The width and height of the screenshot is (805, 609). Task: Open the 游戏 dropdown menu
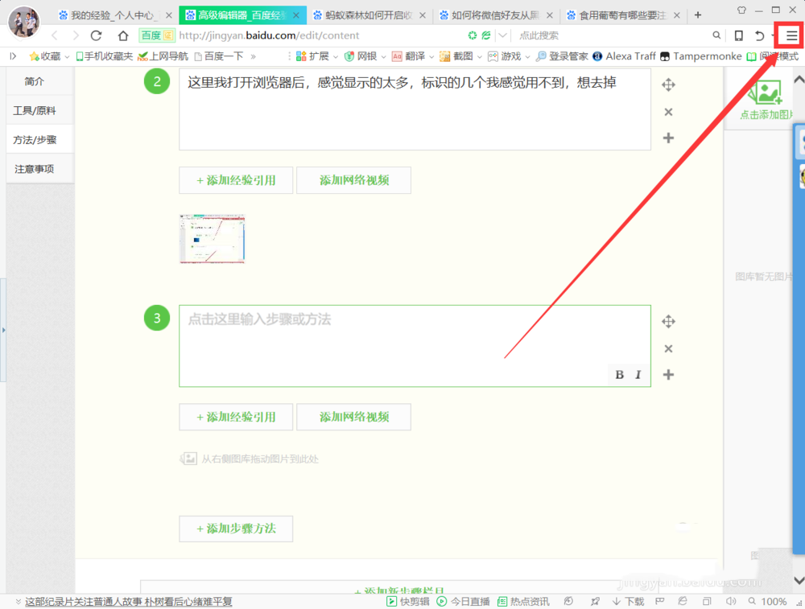click(513, 56)
